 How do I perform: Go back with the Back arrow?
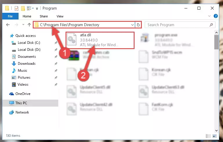[8, 25]
